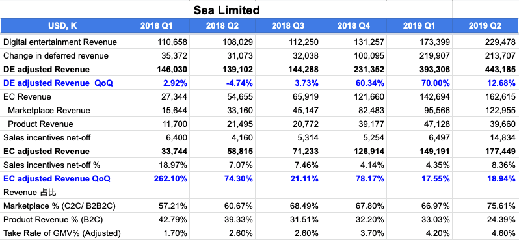Select the Revenue 占比 label cell
The width and height of the screenshot is (519, 240).
pos(62,192)
